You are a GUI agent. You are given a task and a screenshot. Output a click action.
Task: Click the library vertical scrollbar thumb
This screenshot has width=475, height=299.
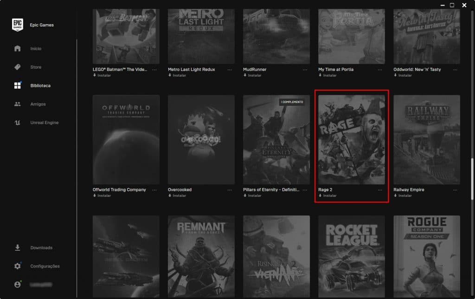click(472, 179)
